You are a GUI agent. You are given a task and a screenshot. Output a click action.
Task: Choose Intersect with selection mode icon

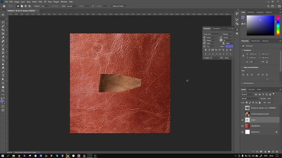[x=30, y=6]
